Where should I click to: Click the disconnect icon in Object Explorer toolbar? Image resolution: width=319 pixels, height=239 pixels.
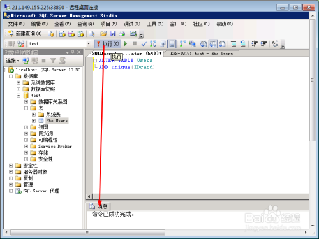(x=34, y=61)
